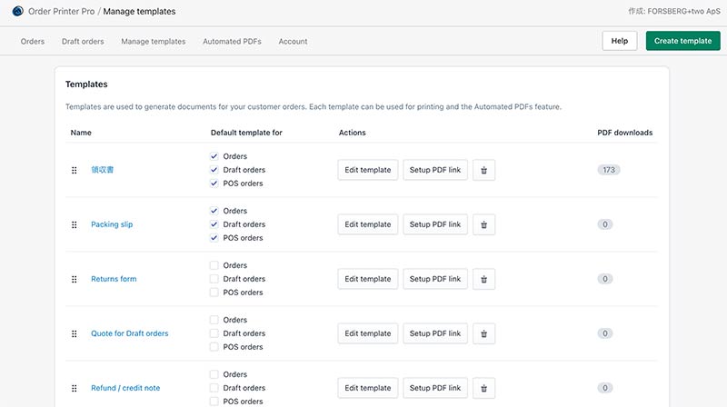
Task: Click trash icon for Packing slip template
Action: click(x=483, y=224)
